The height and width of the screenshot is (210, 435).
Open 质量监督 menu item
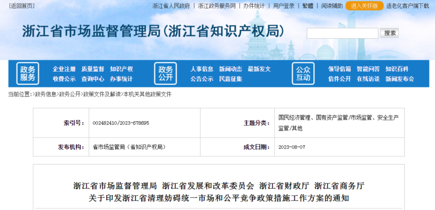coord(93,69)
